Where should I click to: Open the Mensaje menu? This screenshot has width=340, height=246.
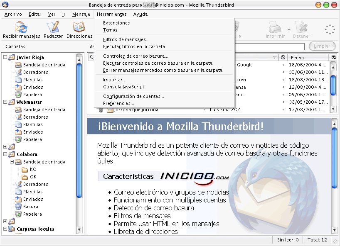coord(81,14)
